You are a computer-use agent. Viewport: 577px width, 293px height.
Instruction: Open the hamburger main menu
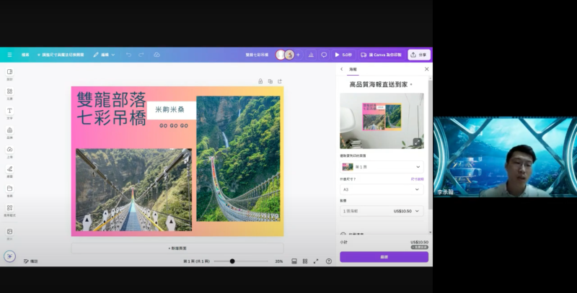pyautogui.click(x=9, y=55)
